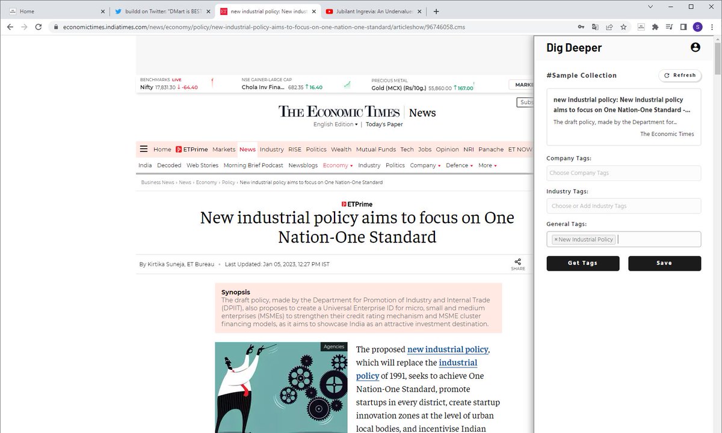Screen dimensions: 722x433
Task: Open the Extensions puzzle icon
Action: [655, 27]
